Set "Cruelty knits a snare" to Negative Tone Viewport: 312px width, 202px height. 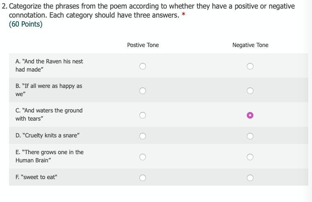pyautogui.click(x=250, y=136)
